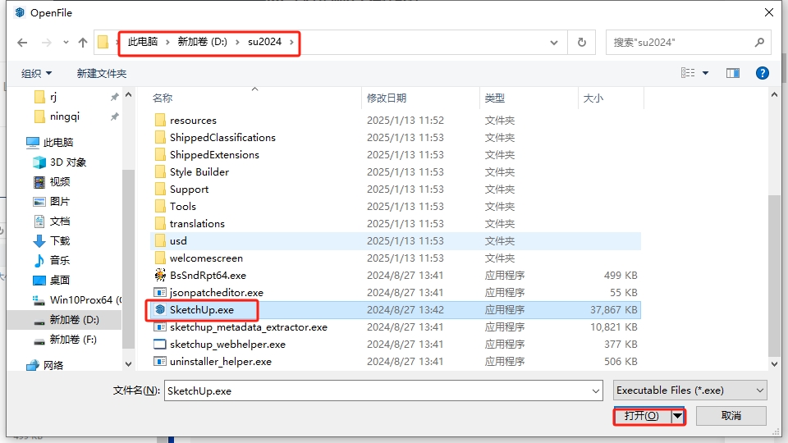Click the 打开(O) button

tap(642, 416)
